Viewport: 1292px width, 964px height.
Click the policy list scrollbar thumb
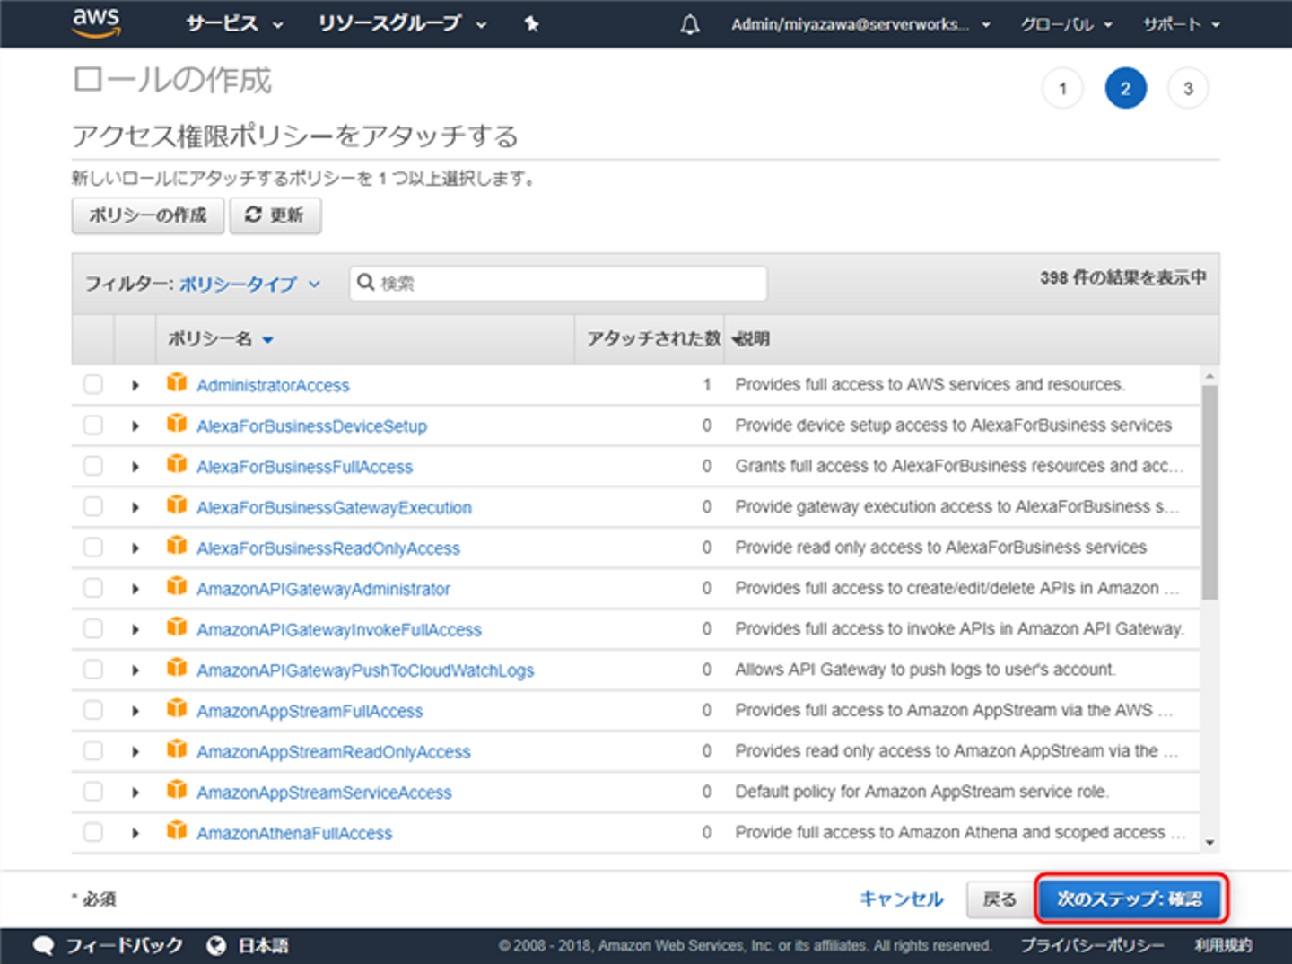pos(1209,492)
